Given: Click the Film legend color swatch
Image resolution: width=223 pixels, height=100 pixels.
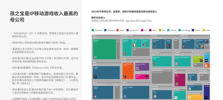Looking at the screenshot, I should pos(142,30).
